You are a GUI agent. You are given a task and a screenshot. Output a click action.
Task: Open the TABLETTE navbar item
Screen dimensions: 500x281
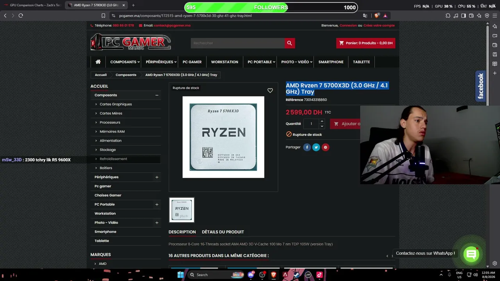click(361, 62)
